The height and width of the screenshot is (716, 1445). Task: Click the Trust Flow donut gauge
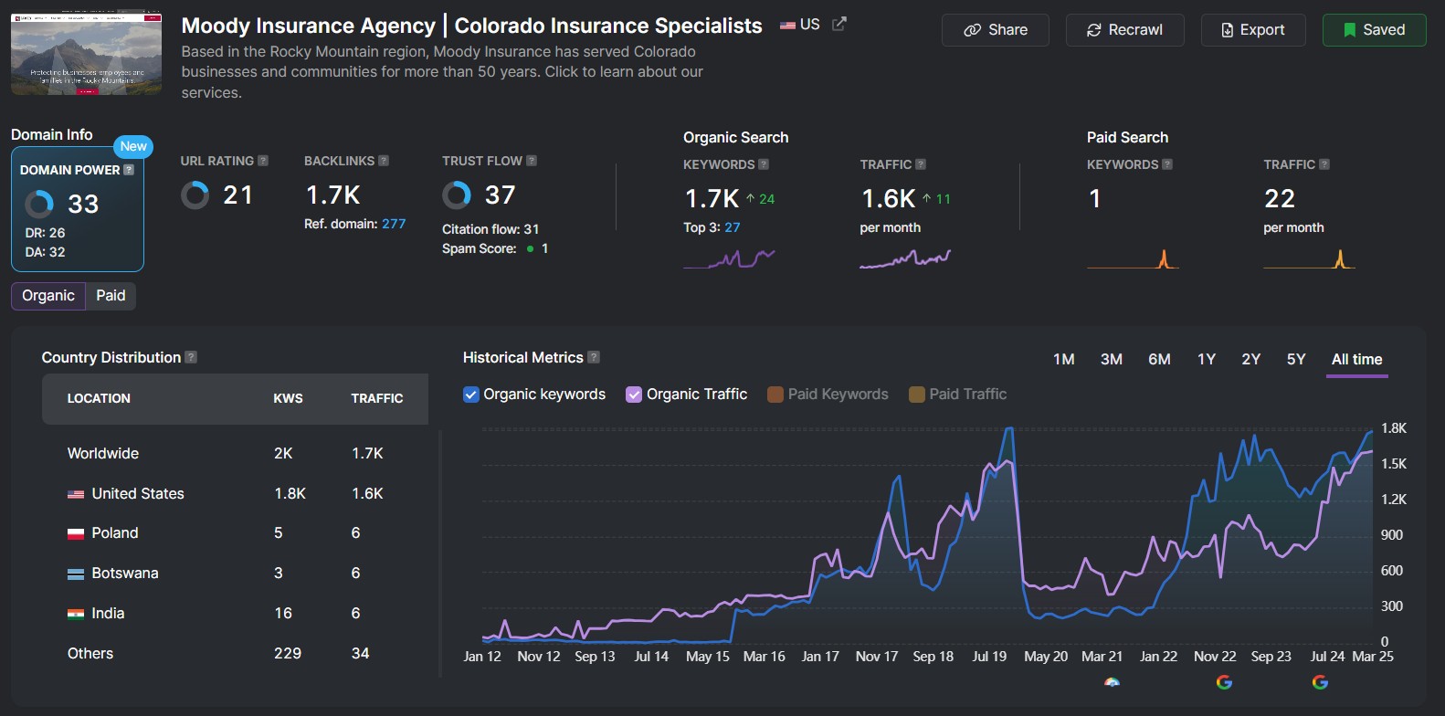457,195
